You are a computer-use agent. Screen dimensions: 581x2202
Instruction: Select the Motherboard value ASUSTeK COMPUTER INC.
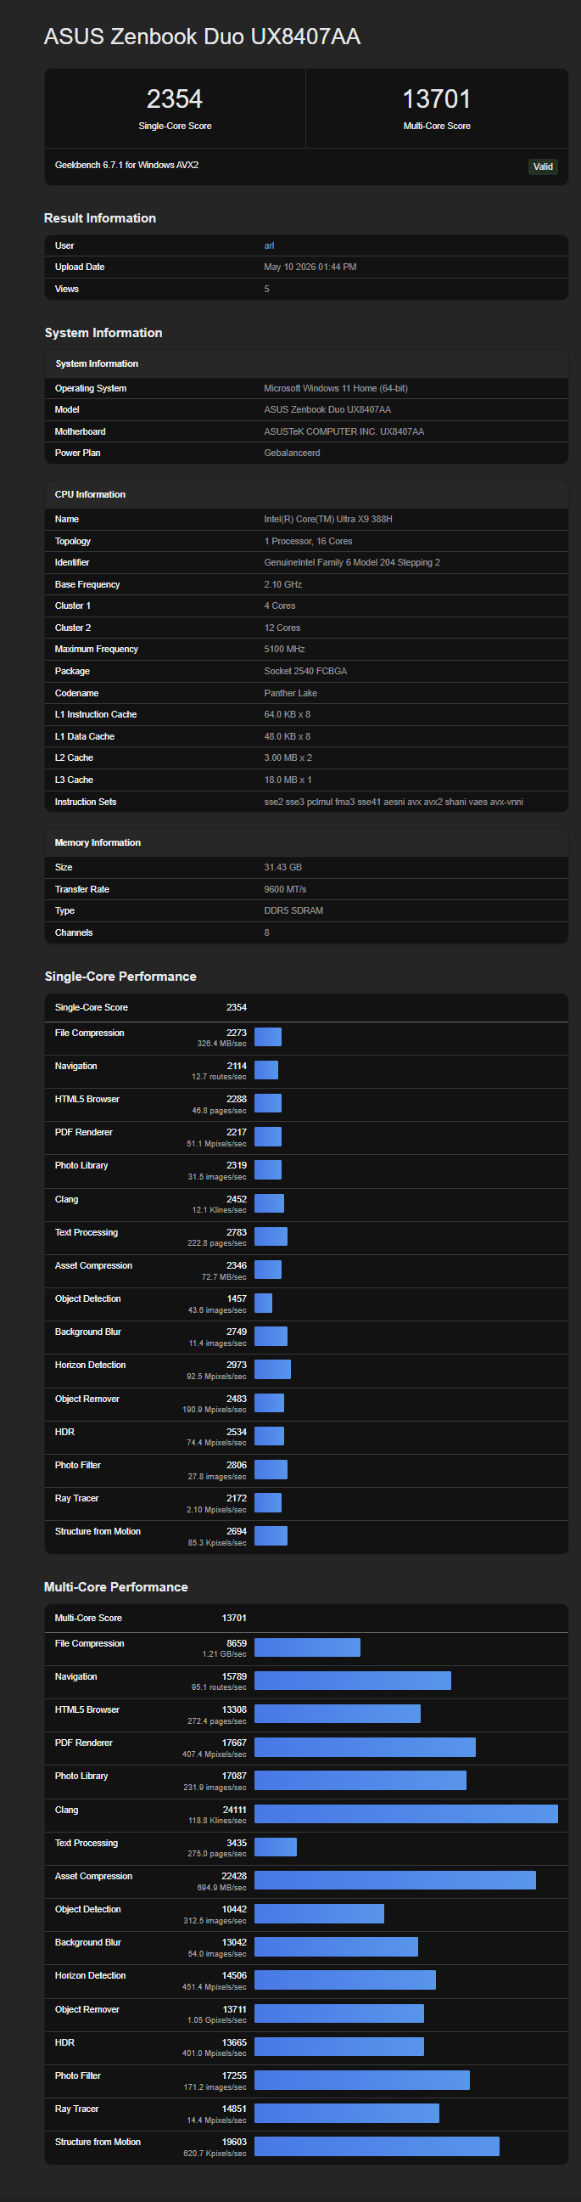point(343,431)
